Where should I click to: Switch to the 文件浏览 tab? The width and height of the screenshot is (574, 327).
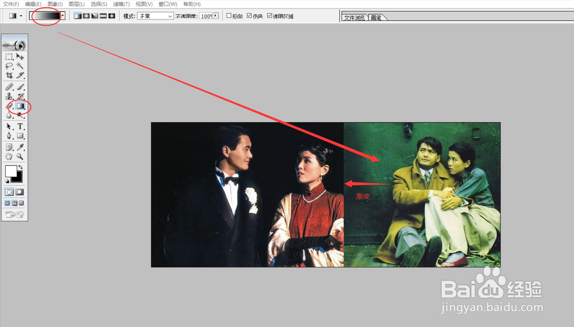355,17
